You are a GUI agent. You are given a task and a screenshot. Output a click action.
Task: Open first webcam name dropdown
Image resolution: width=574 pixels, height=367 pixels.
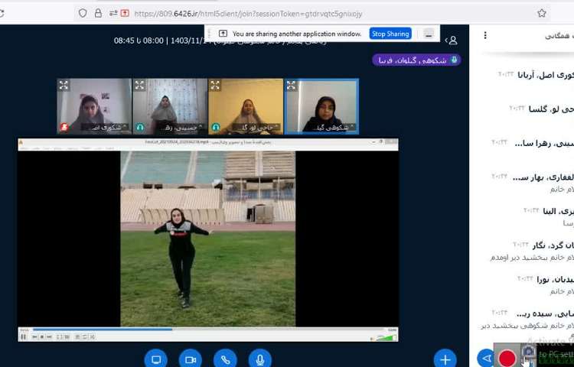[x=105, y=128]
